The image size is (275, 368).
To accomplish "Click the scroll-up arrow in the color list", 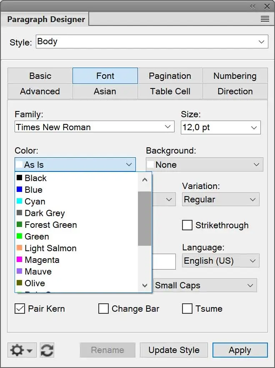I will coord(145,180).
